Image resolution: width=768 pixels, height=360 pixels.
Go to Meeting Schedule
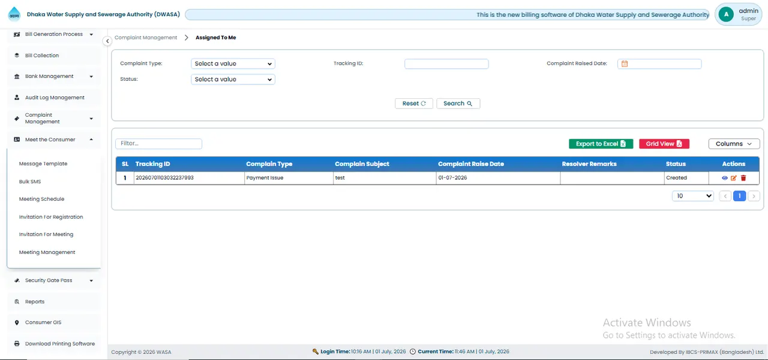tap(41, 199)
